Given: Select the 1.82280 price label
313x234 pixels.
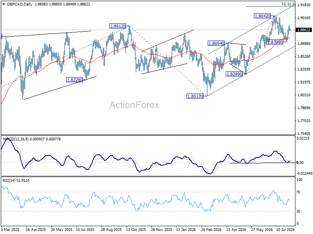Looking at the screenshot, I should (x=74, y=80).
